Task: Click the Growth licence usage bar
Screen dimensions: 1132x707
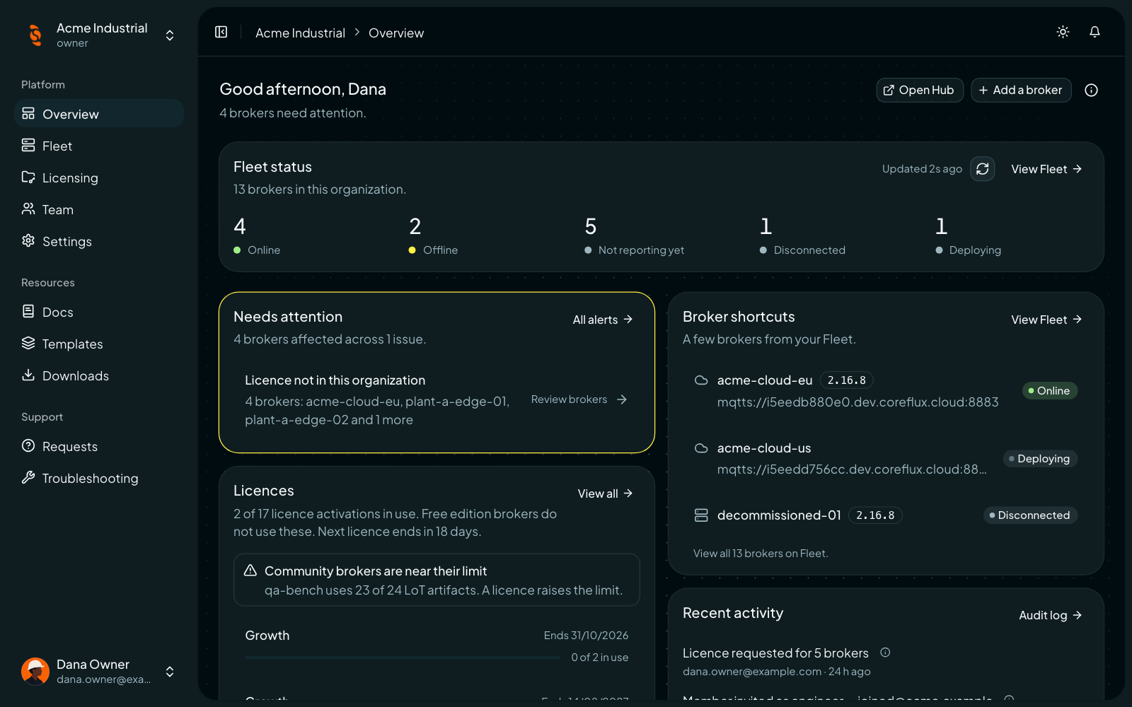Action: (x=403, y=658)
